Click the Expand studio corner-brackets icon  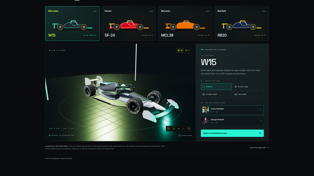pos(179,136)
